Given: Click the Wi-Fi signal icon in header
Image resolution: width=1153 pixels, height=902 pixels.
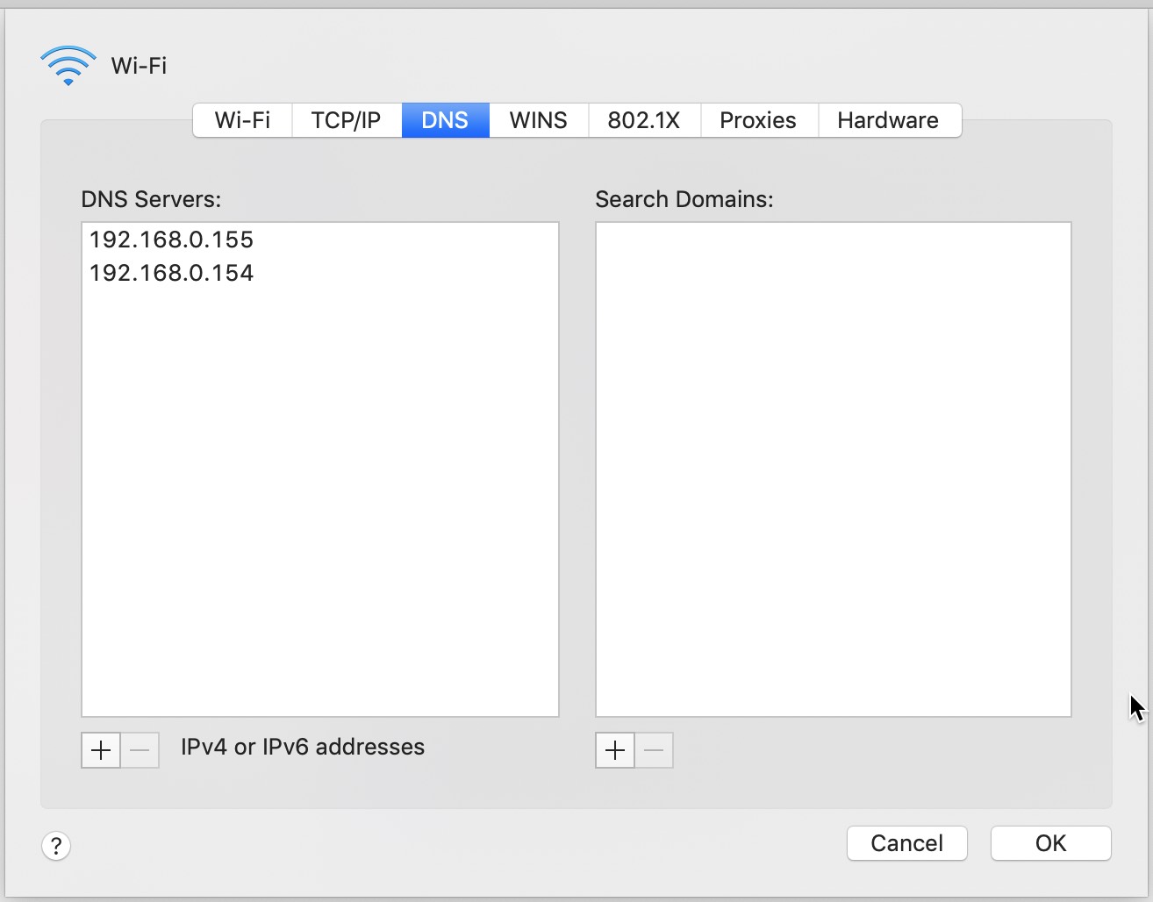Looking at the screenshot, I should coord(68,66).
